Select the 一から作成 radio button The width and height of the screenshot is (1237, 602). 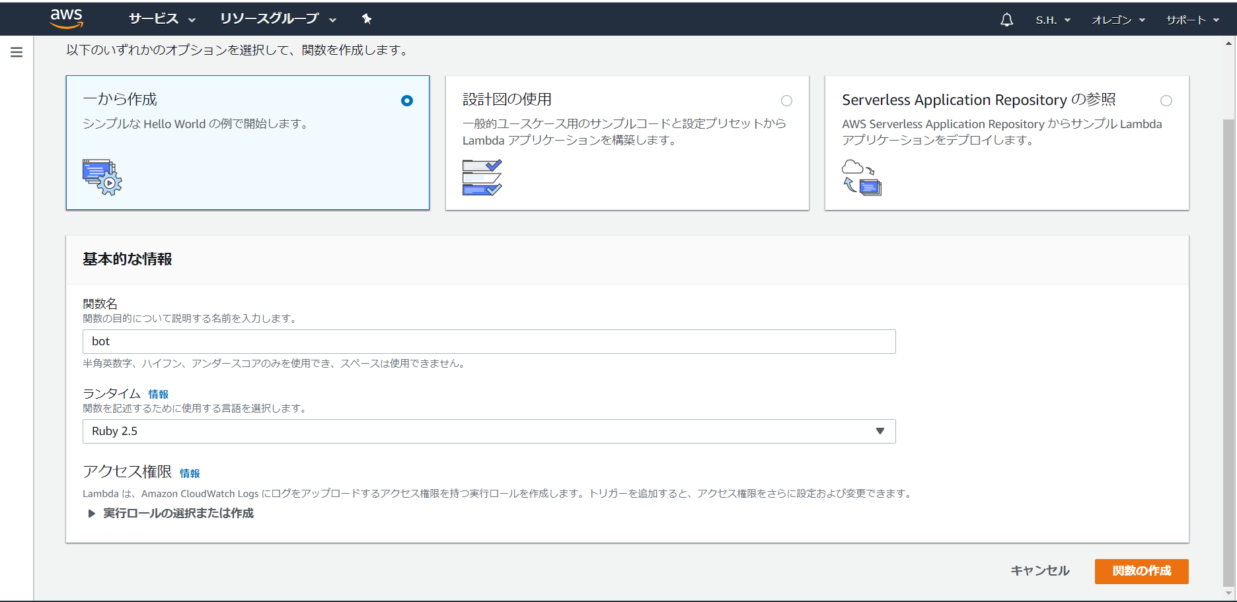coord(407,100)
